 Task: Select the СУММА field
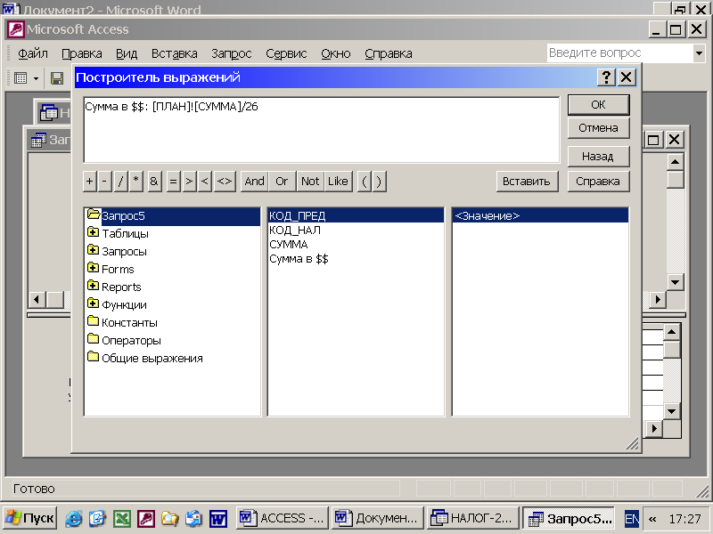click(x=356, y=244)
